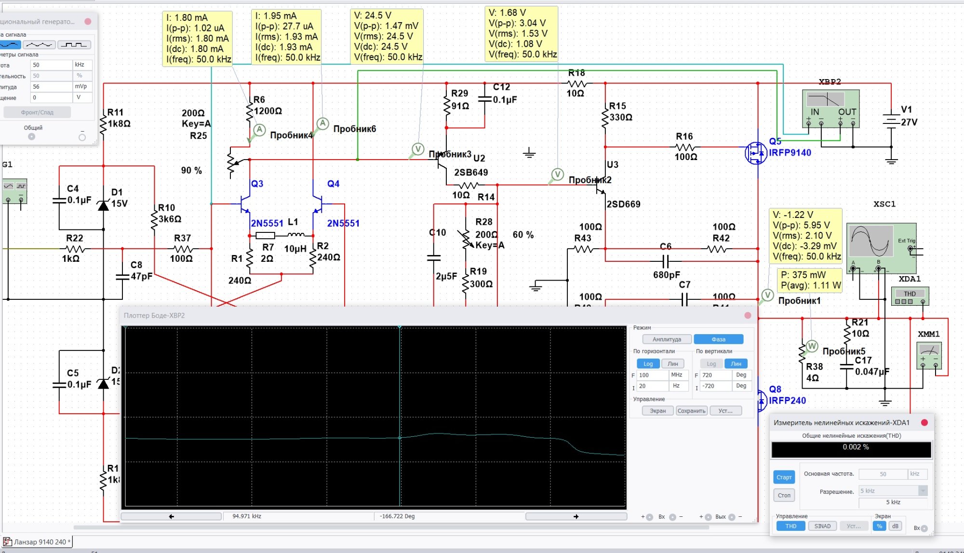Select SINAD measurement mode

pos(822,526)
